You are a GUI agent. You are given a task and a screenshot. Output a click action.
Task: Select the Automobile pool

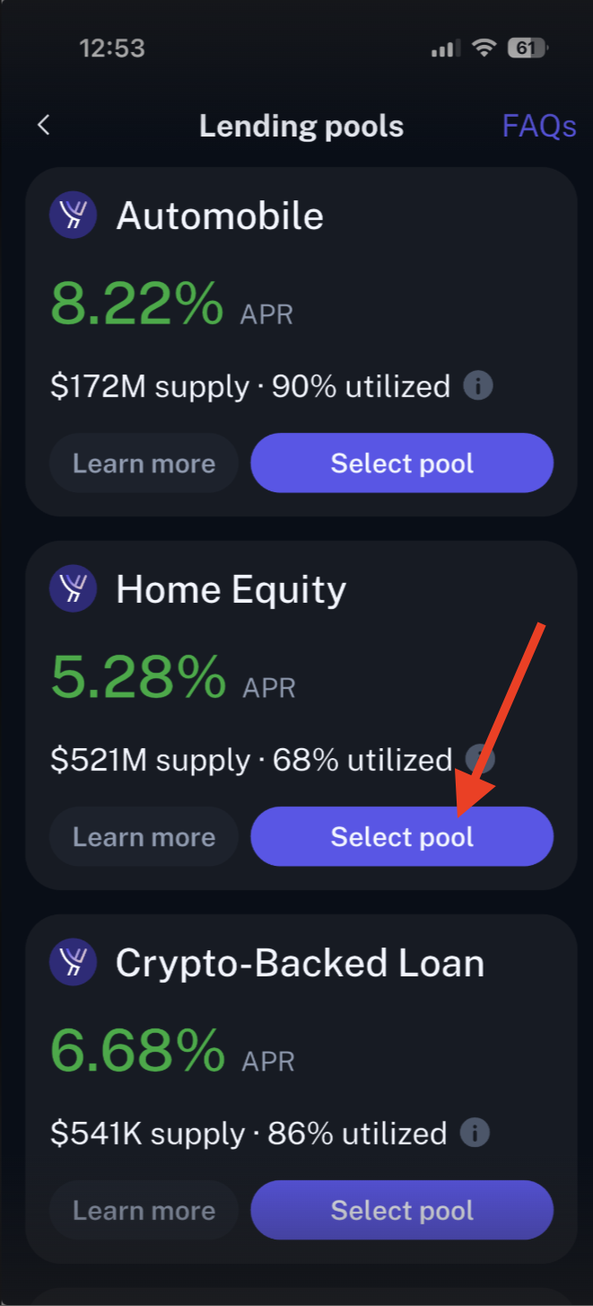coord(402,463)
